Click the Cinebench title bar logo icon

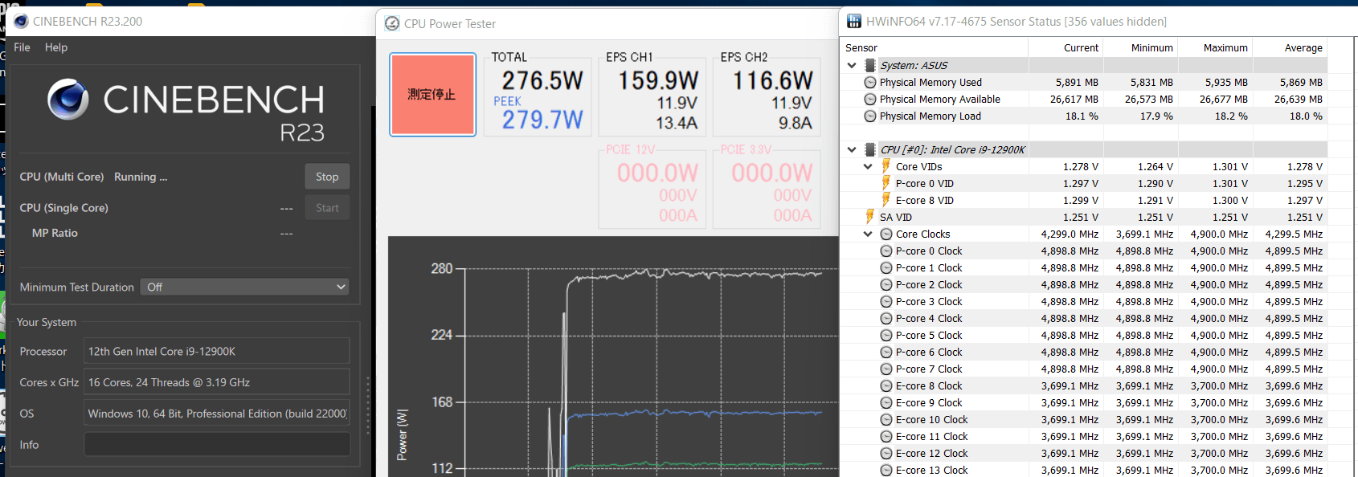click(22, 22)
